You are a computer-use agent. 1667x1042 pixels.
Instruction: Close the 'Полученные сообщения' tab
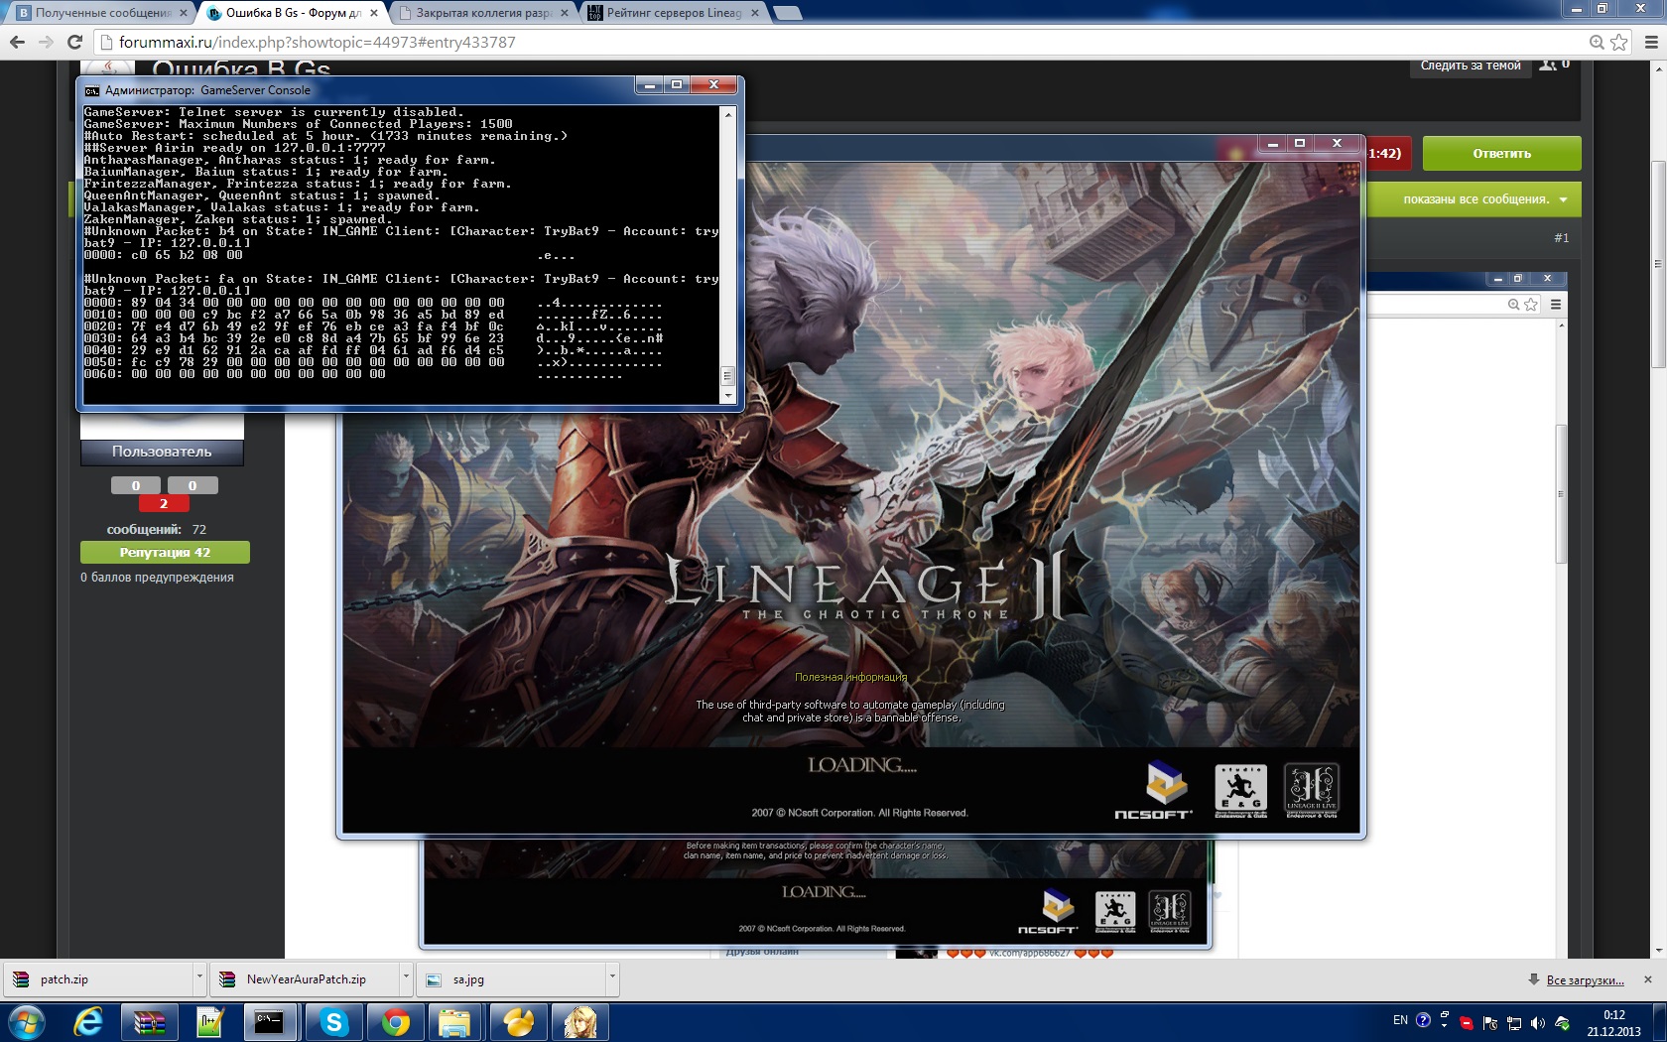coord(183,13)
